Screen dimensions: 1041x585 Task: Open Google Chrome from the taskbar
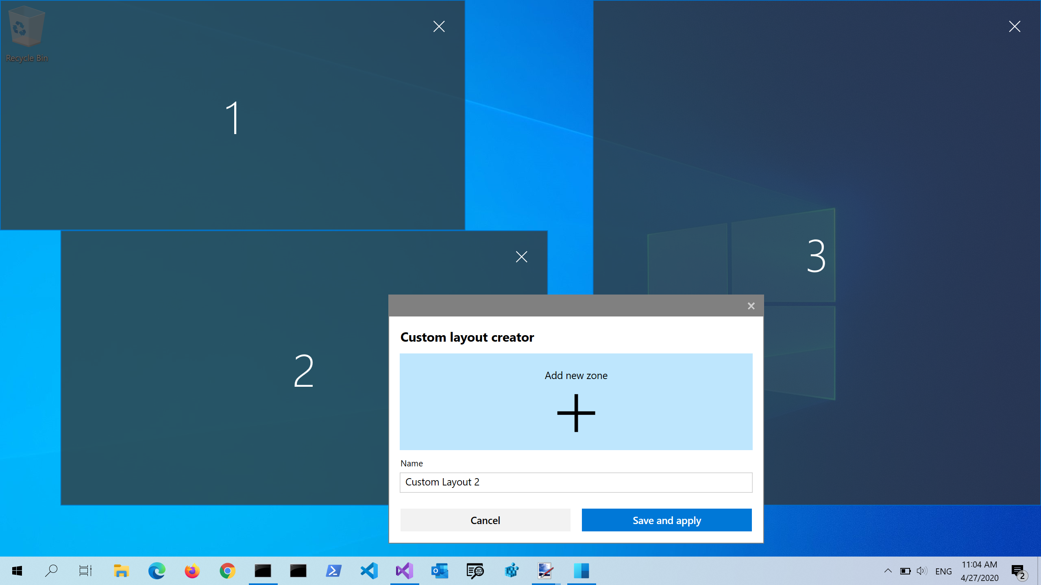click(227, 570)
